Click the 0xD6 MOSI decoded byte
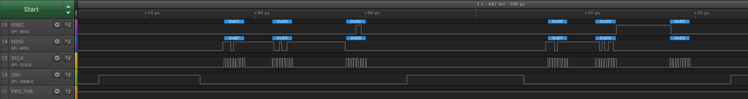The width and height of the screenshot is (748, 99). click(605, 38)
